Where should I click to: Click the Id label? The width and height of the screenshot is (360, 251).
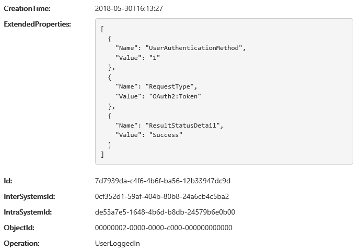[8, 181]
